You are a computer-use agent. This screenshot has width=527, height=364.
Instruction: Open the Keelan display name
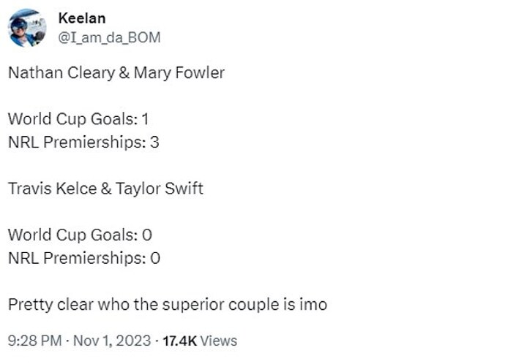[x=81, y=19]
